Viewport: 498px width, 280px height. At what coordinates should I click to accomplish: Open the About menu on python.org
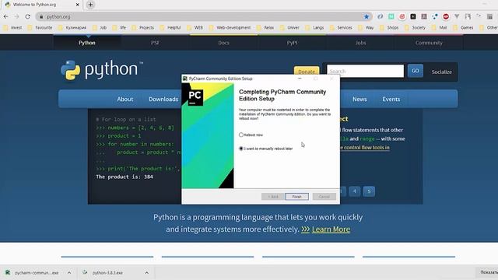(x=125, y=100)
